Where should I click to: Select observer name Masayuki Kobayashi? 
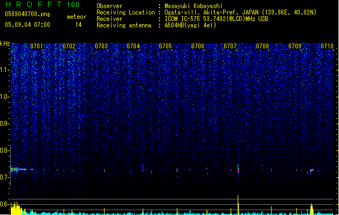(193, 6)
